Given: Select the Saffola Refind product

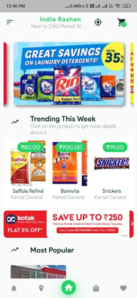Looking at the screenshot, I should (28, 170).
